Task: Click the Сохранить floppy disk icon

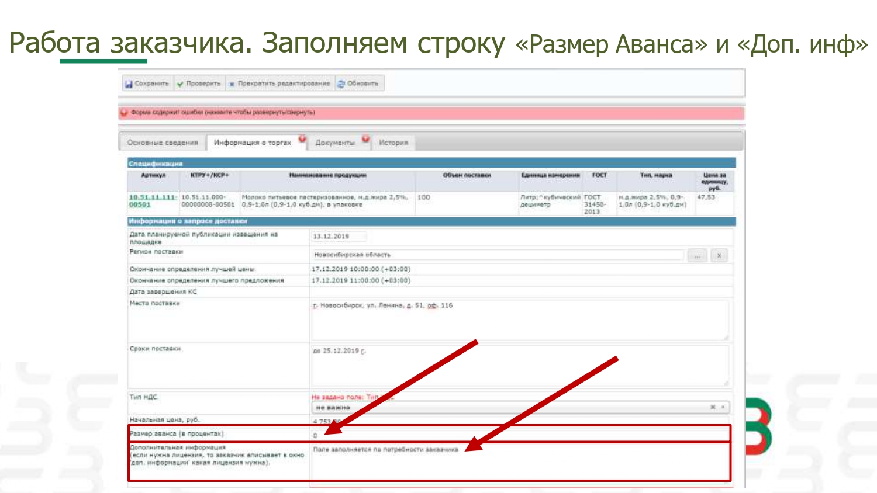Action: coord(129,84)
